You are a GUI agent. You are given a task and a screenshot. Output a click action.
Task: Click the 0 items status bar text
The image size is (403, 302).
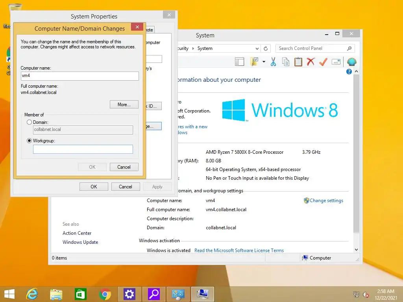[x=59, y=258]
